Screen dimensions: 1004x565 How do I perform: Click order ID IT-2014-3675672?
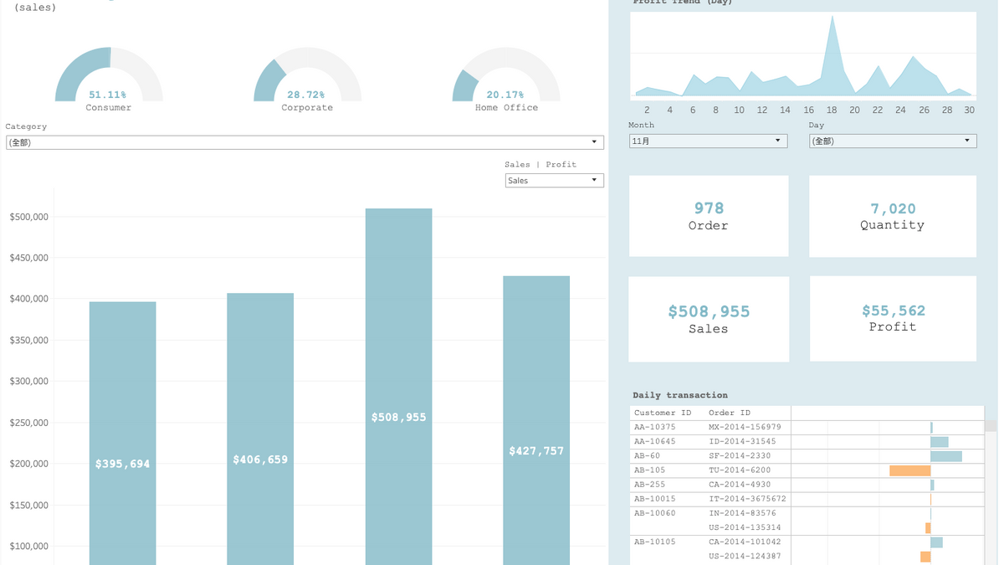[x=747, y=498]
